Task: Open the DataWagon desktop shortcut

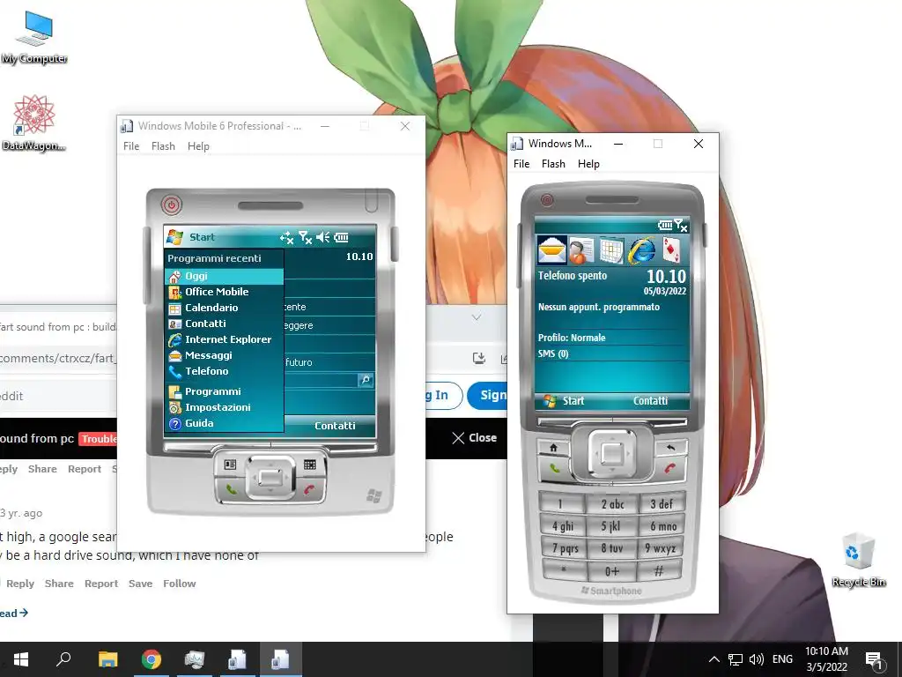Action: (34, 123)
